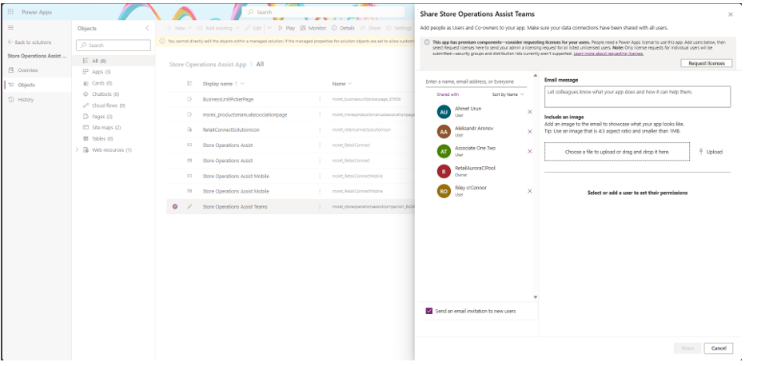Remove Ahmet Urun from sharing
Viewport: 761px width, 366px height.
[529, 112]
